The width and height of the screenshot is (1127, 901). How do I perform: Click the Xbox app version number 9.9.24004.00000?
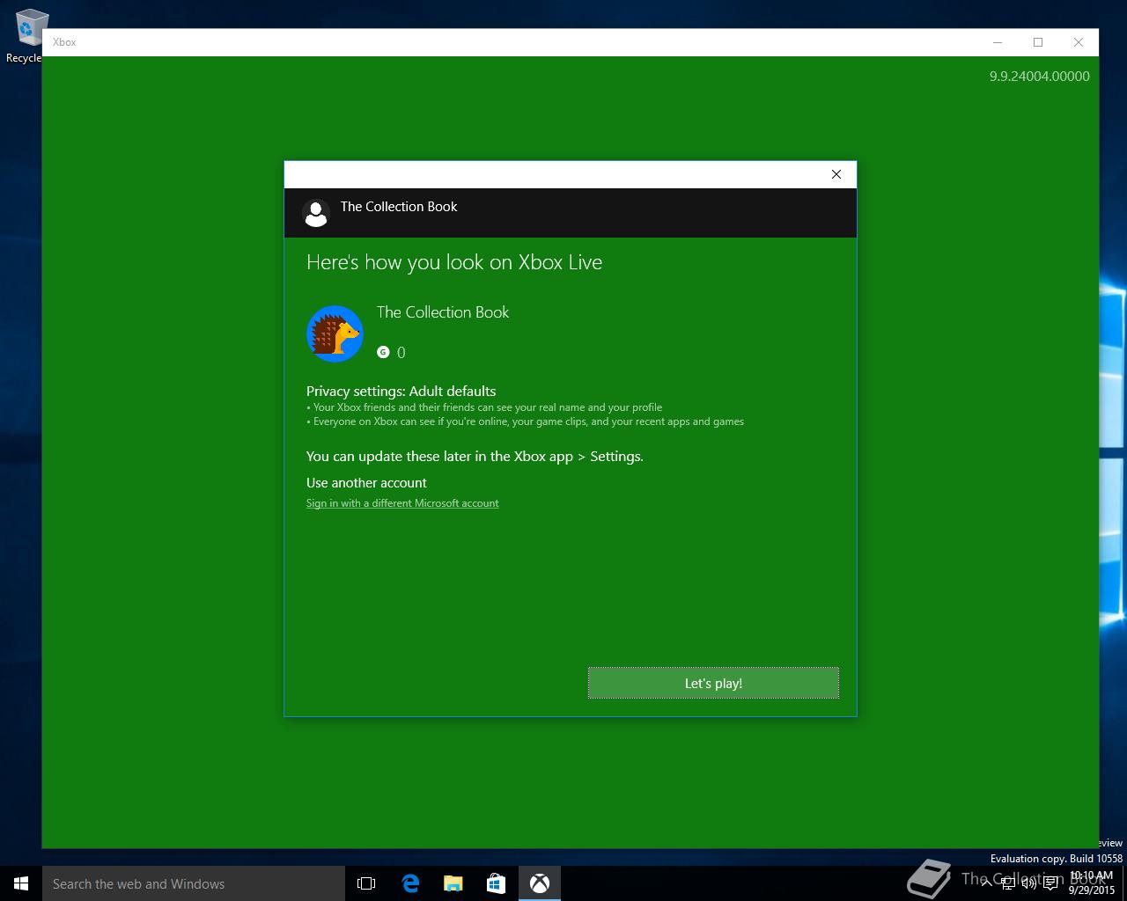[1039, 77]
